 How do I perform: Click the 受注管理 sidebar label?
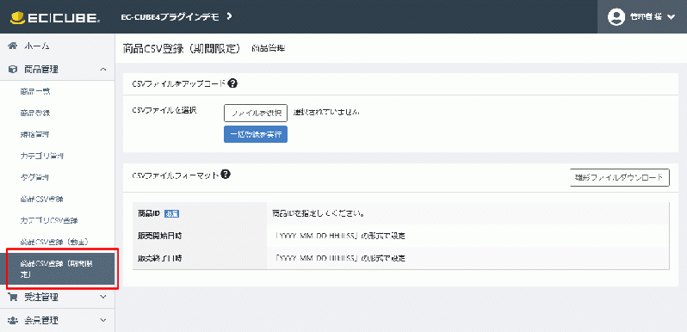(x=41, y=297)
